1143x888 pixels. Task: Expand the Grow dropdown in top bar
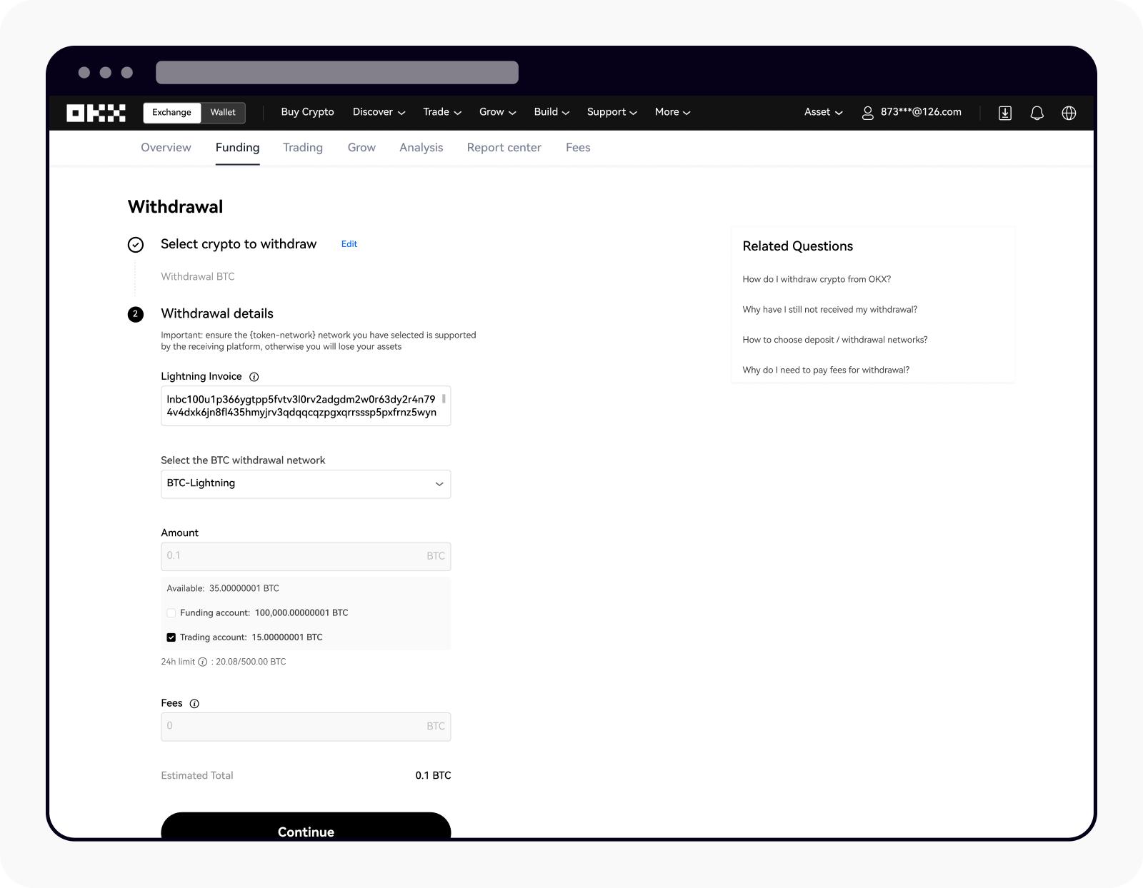[x=497, y=112]
